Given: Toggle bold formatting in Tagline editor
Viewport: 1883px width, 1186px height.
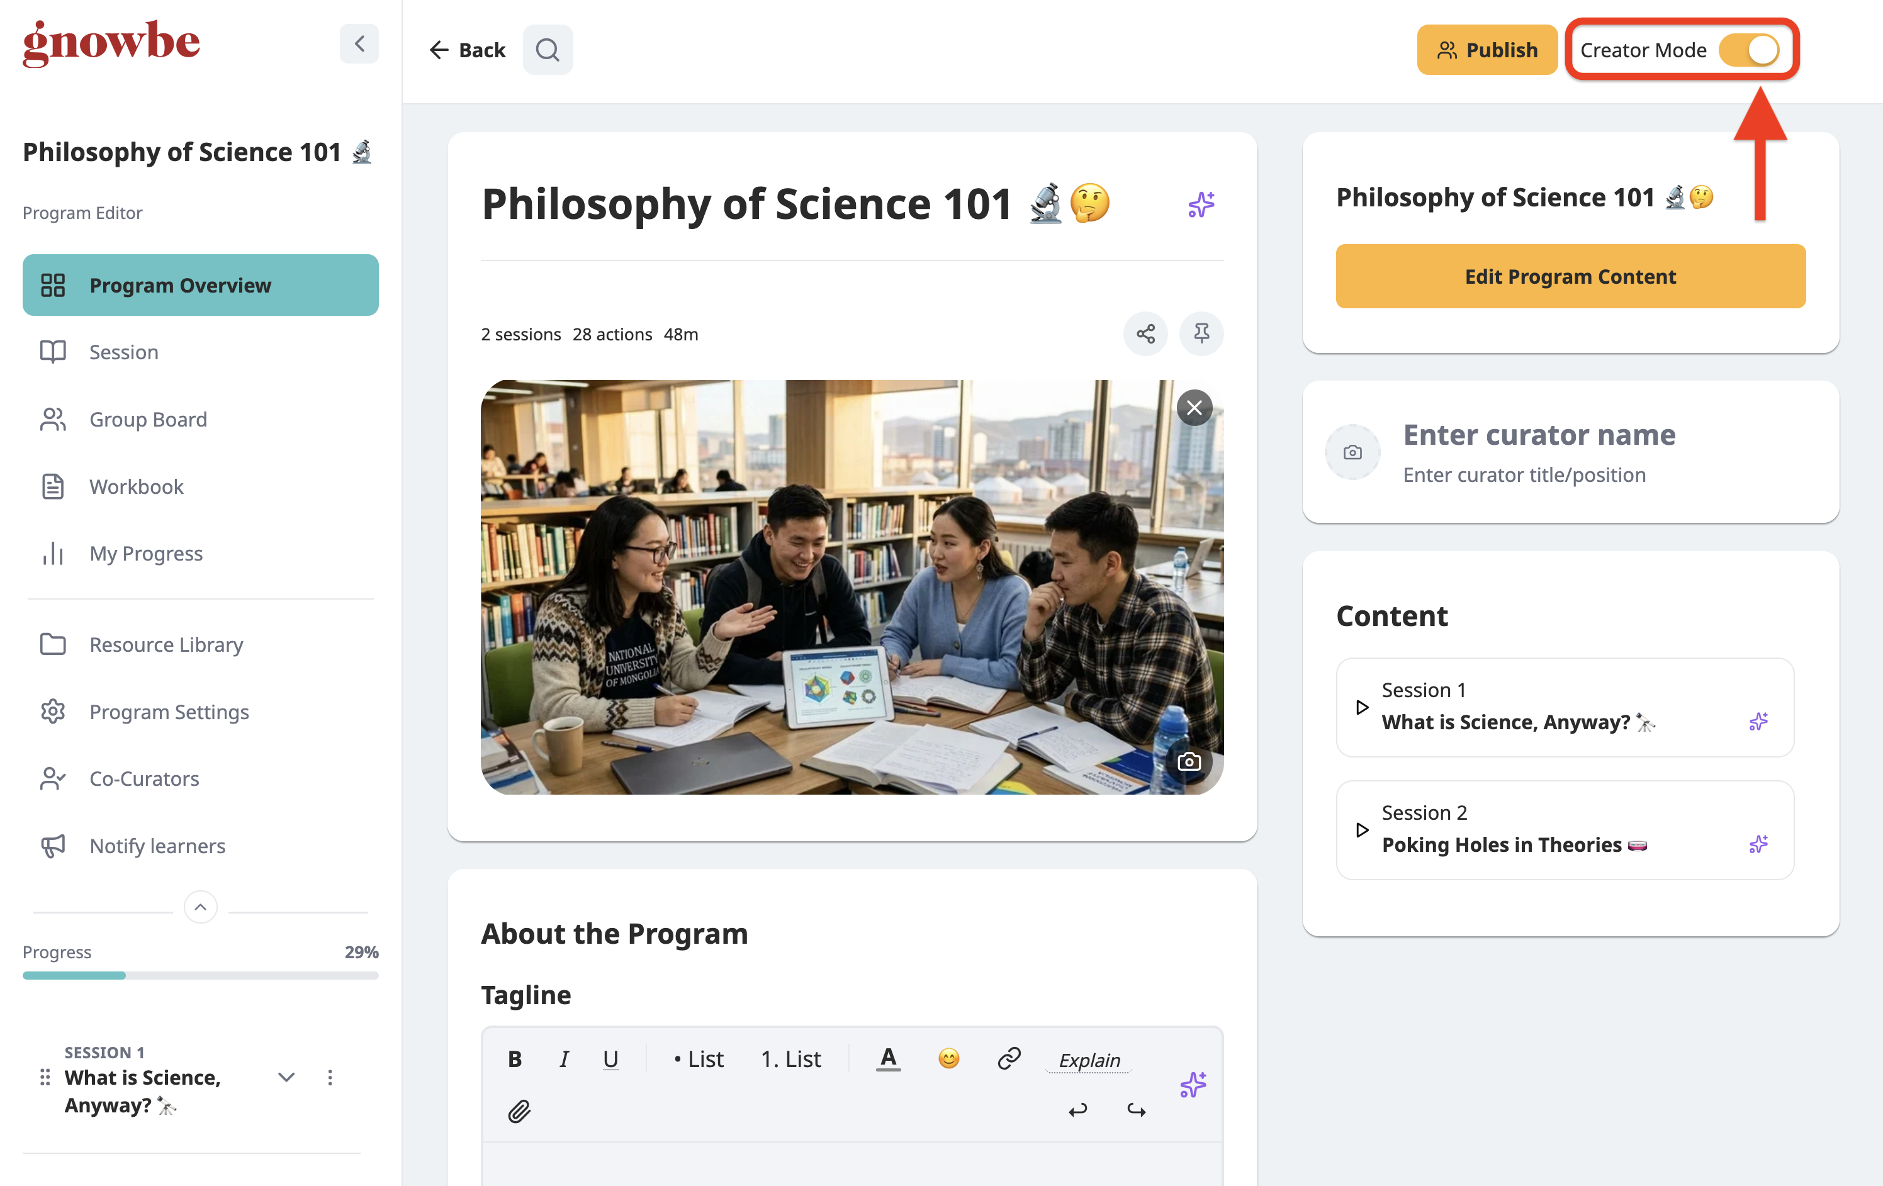Looking at the screenshot, I should (515, 1060).
